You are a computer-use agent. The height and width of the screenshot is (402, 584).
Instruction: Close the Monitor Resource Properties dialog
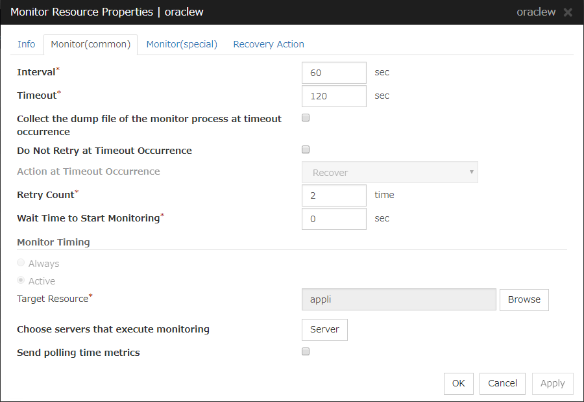(568, 12)
